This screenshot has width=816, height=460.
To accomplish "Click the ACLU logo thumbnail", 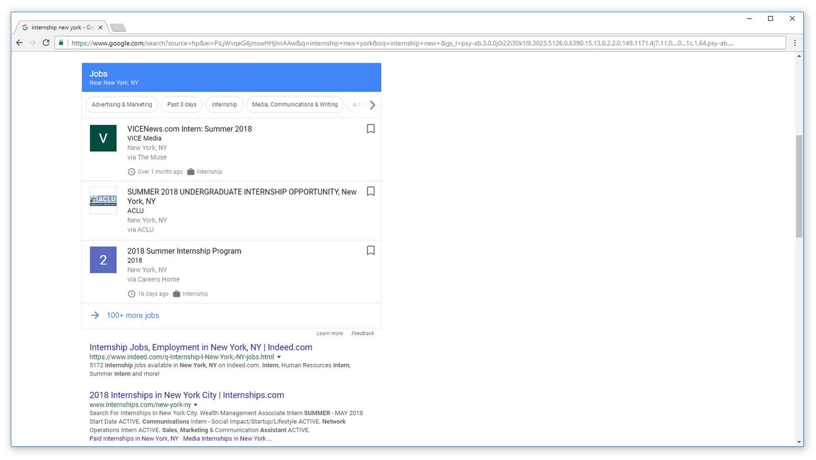I will tap(103, 201).
